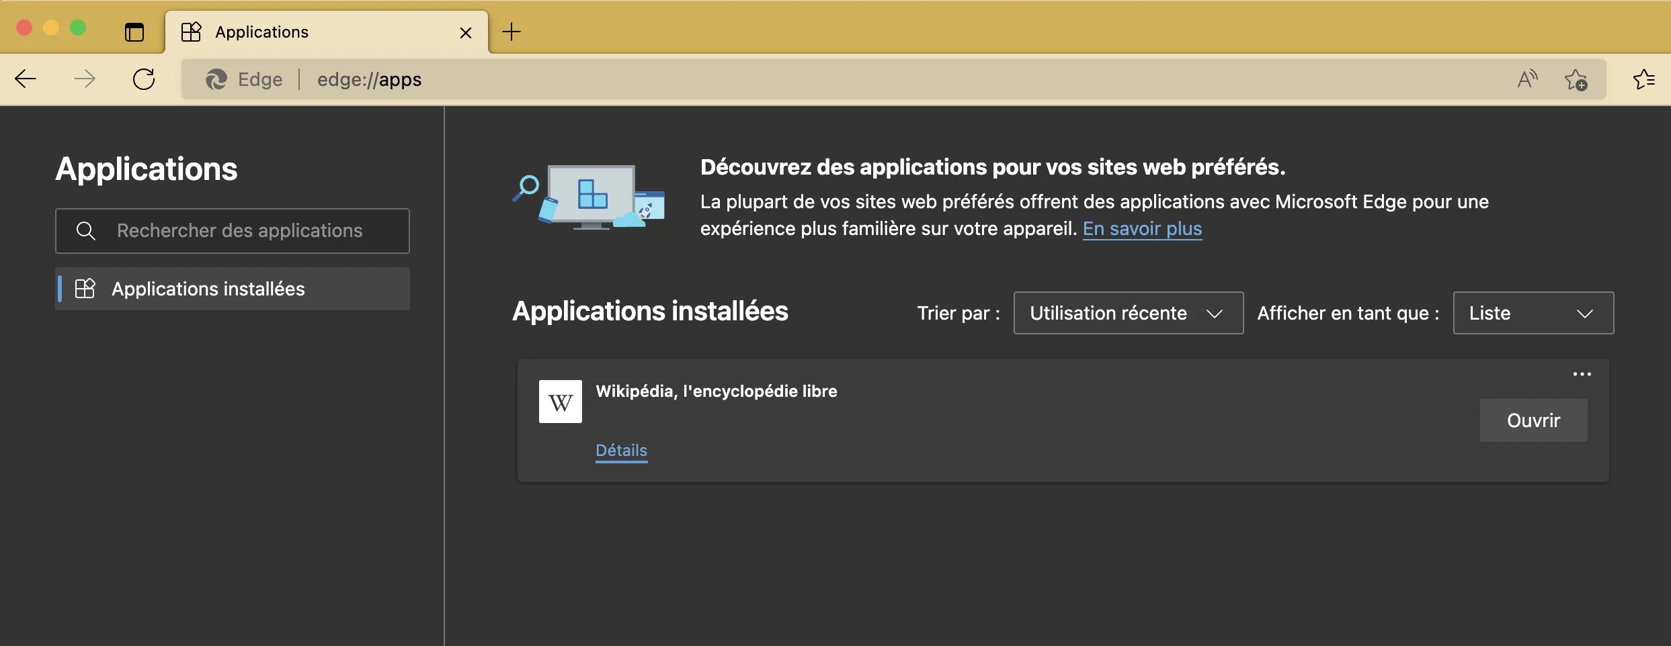The height and width of the screenshot is (646, 1671).
Task: Open the En savoir plus link
Action: tap(1142, 228)
